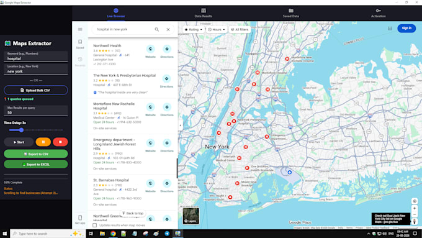Open the Saved places sidebar icon

coord(80,44)
